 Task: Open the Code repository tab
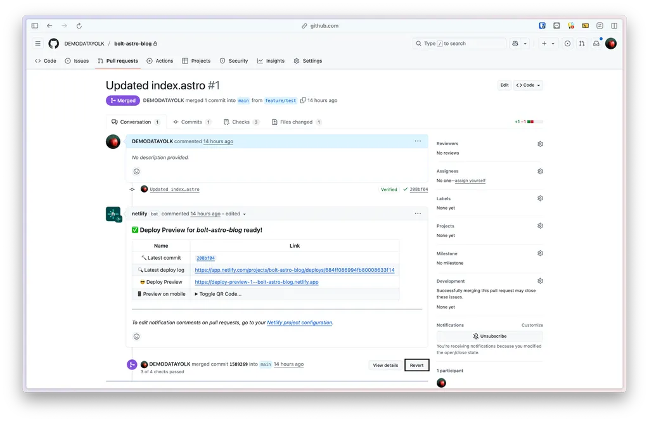point(46,61)
